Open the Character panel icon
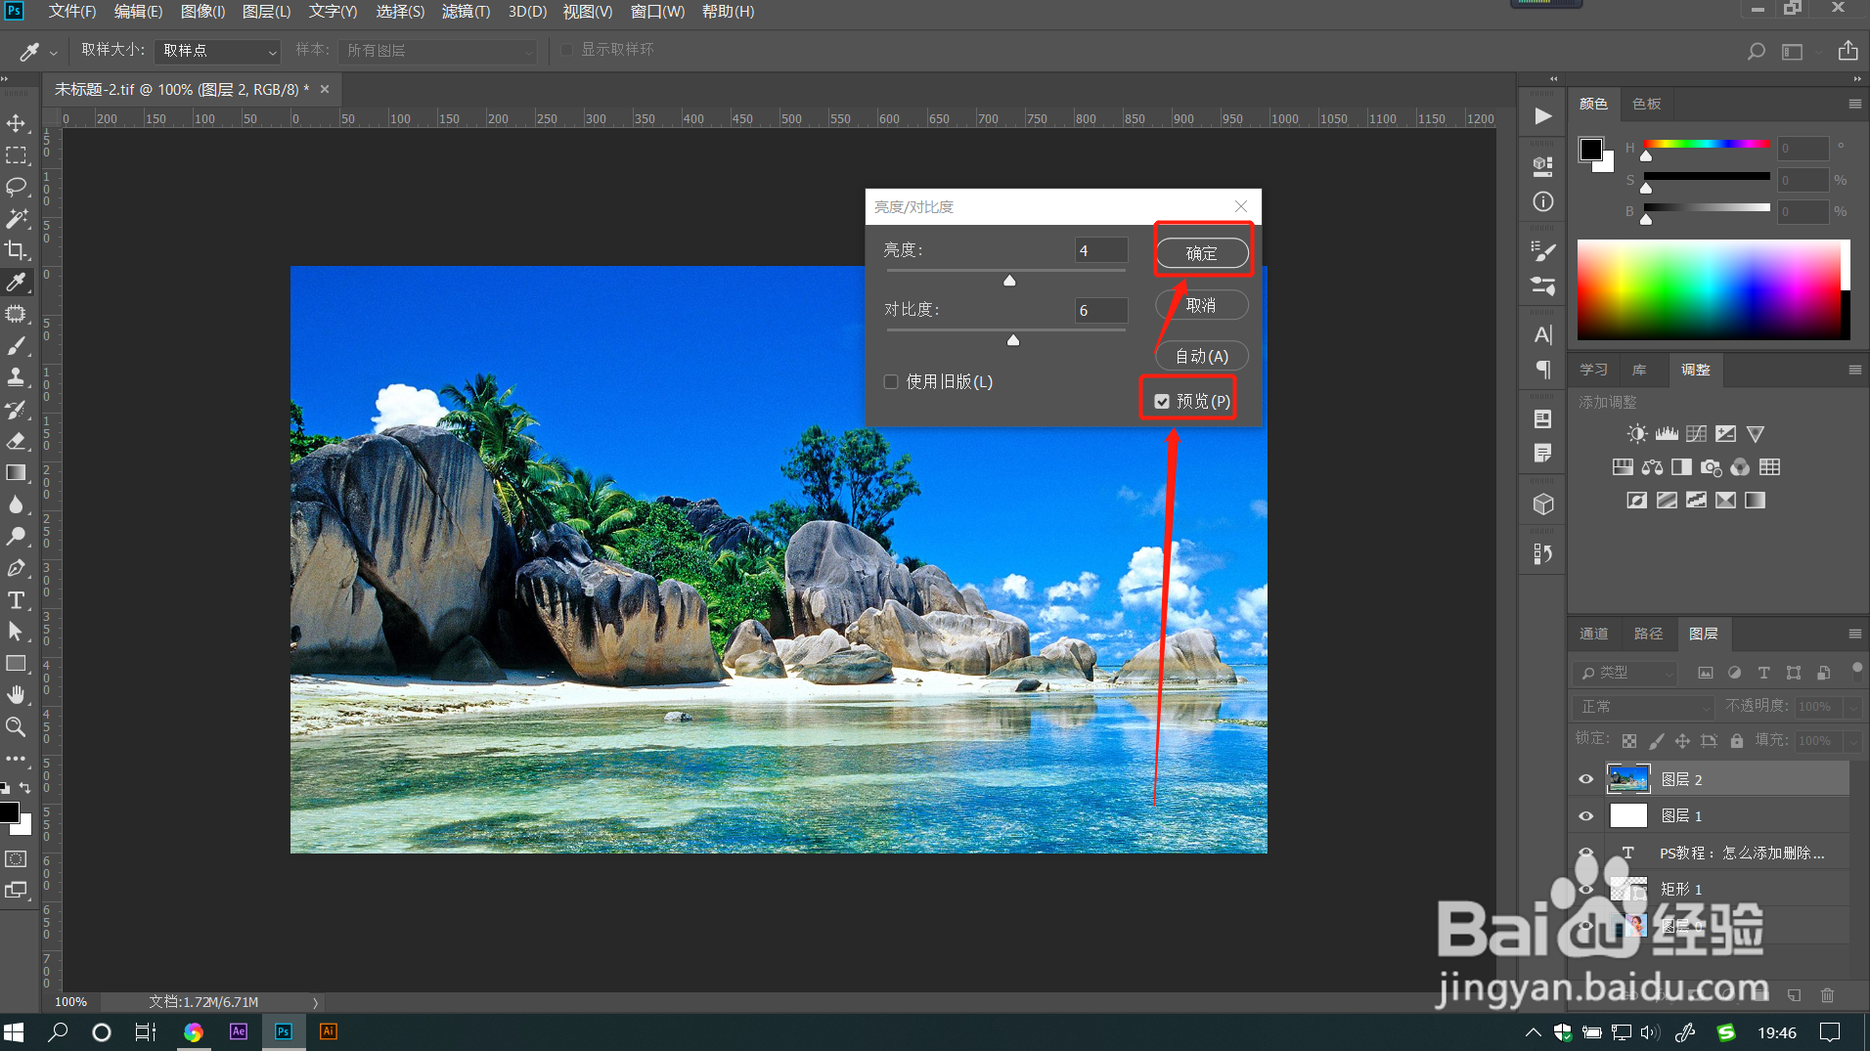This screenshot has width=1870, height=1051. coord(1543,334)
